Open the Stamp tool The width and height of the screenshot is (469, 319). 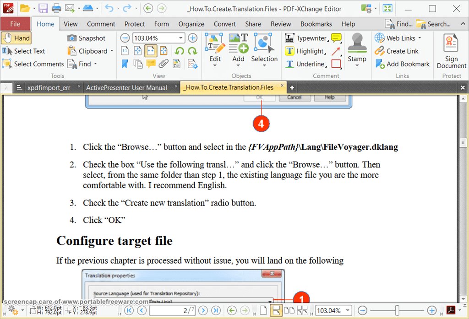coord(357,50)
